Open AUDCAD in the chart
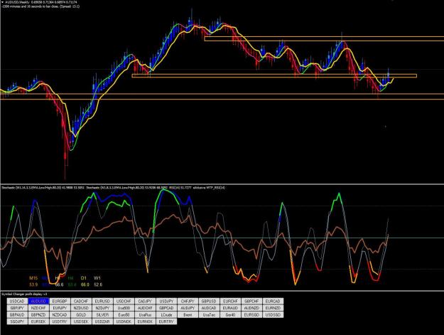The height and width of the screenshot is (335, 444). click(209, 308)
